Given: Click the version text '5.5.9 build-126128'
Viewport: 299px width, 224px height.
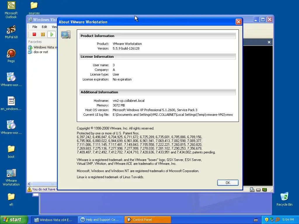Looking at the screenshot, I should point(126,48).
